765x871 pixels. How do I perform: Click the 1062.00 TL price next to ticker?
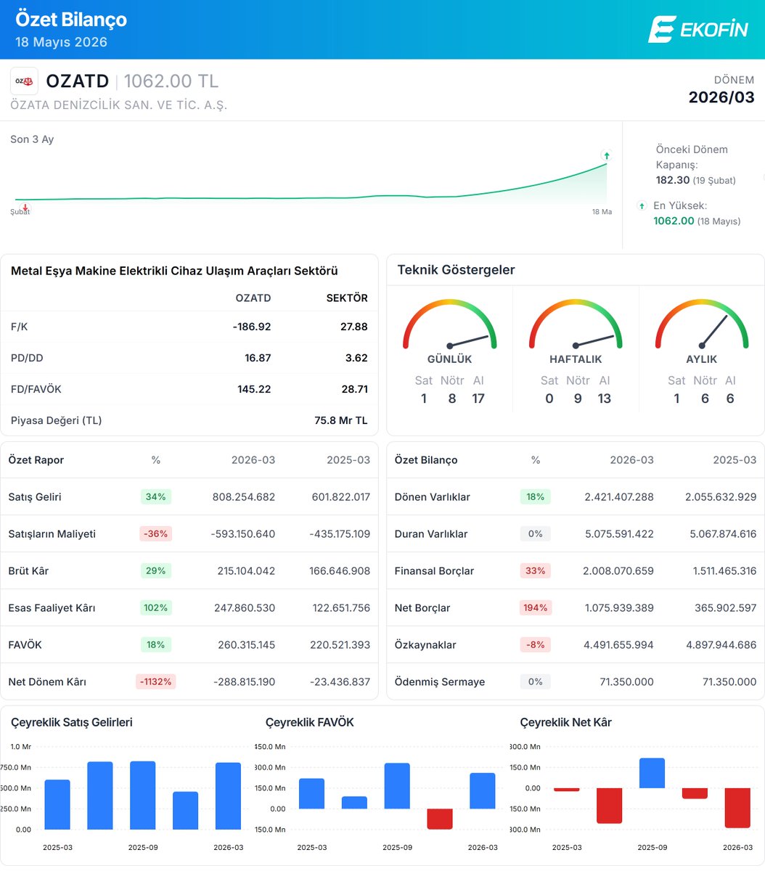point(171,81)
